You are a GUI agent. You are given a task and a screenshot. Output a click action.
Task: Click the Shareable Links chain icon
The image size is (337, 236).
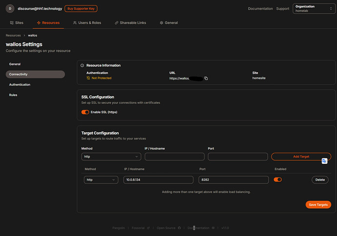[x=117, y=23]
